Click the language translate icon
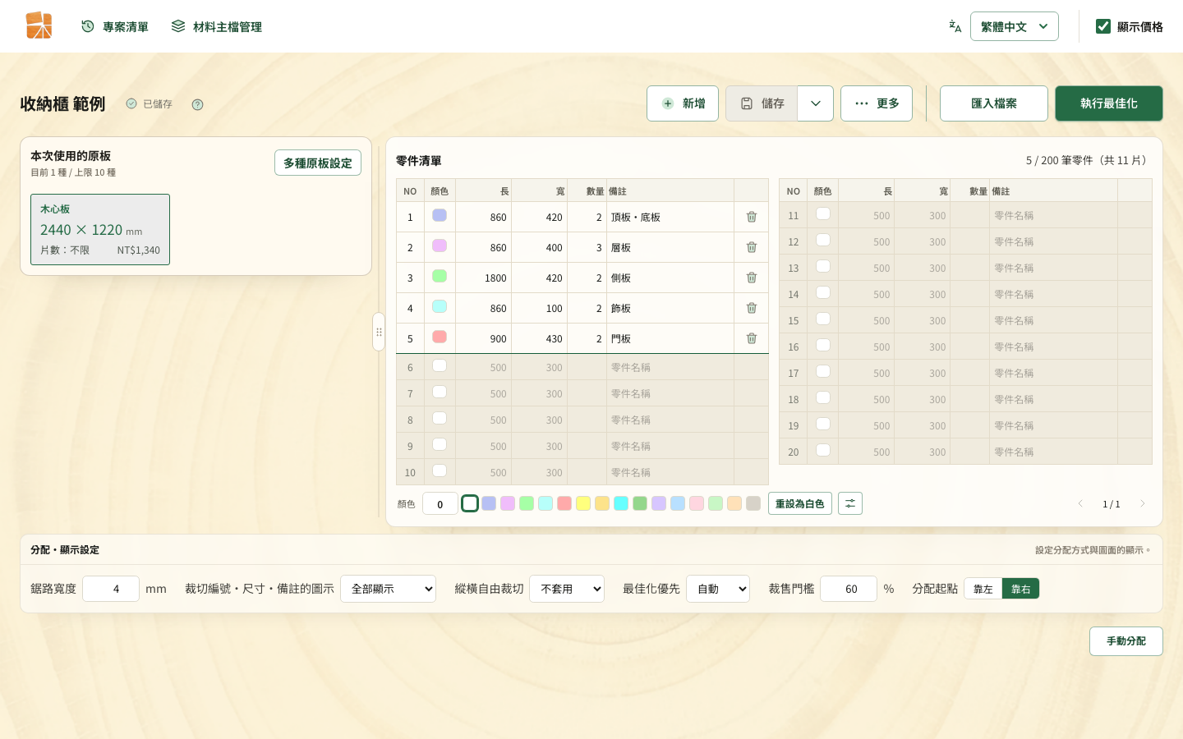The width and height of the screenshot is (1183, 739). click(955, 26)
